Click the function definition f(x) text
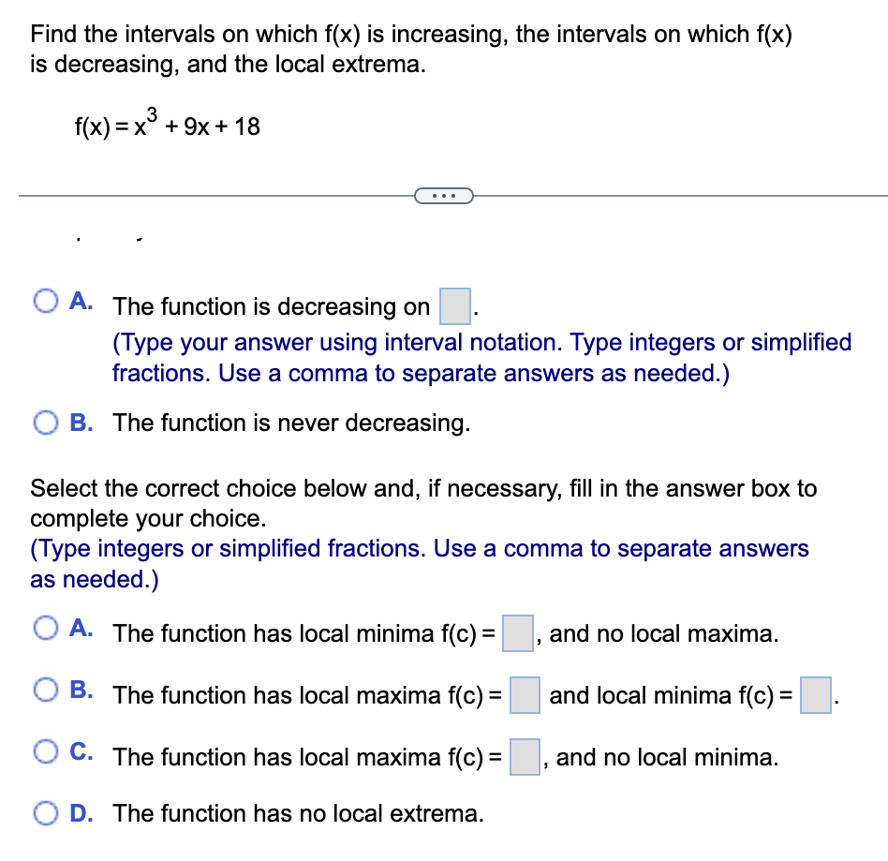Viewport: 888px width, 861px height. (165, 125)
